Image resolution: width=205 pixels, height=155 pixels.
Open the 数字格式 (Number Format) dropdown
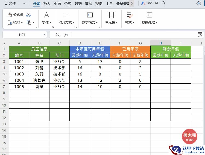point(90,22)
